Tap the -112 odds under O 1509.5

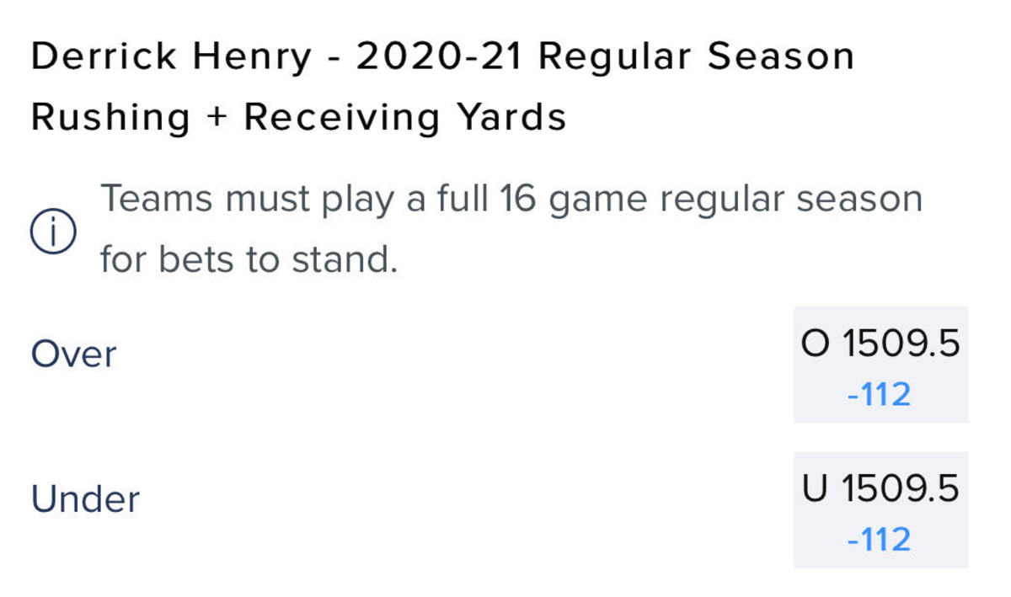[x=880, y=394]
